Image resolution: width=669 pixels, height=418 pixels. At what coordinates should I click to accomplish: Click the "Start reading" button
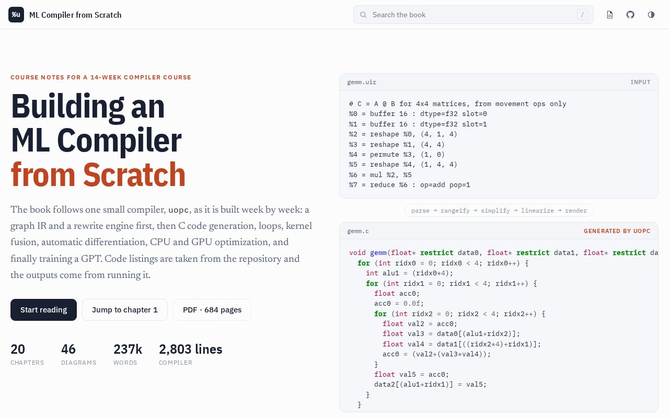click(x=43, y=310)
